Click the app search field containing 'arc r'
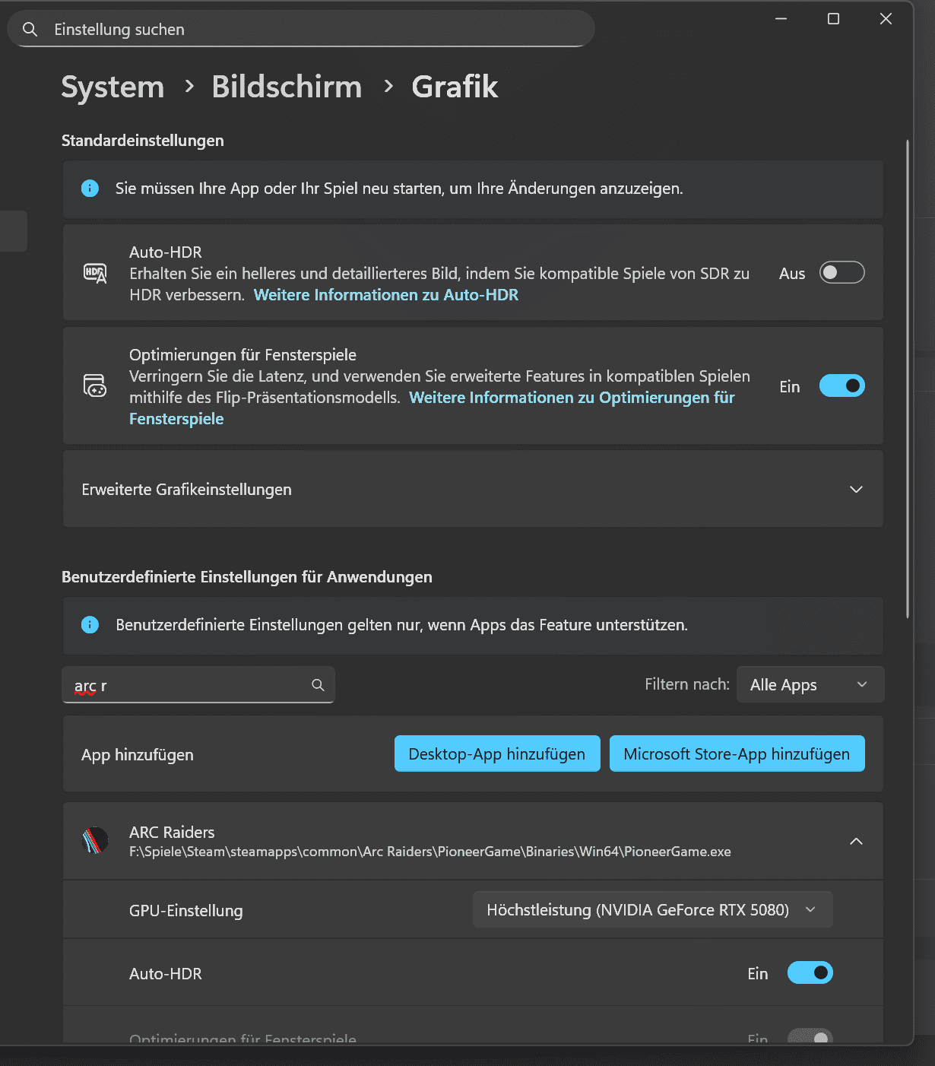The width and height of the screenshot is (935, 1066). (x=190, y=686)
